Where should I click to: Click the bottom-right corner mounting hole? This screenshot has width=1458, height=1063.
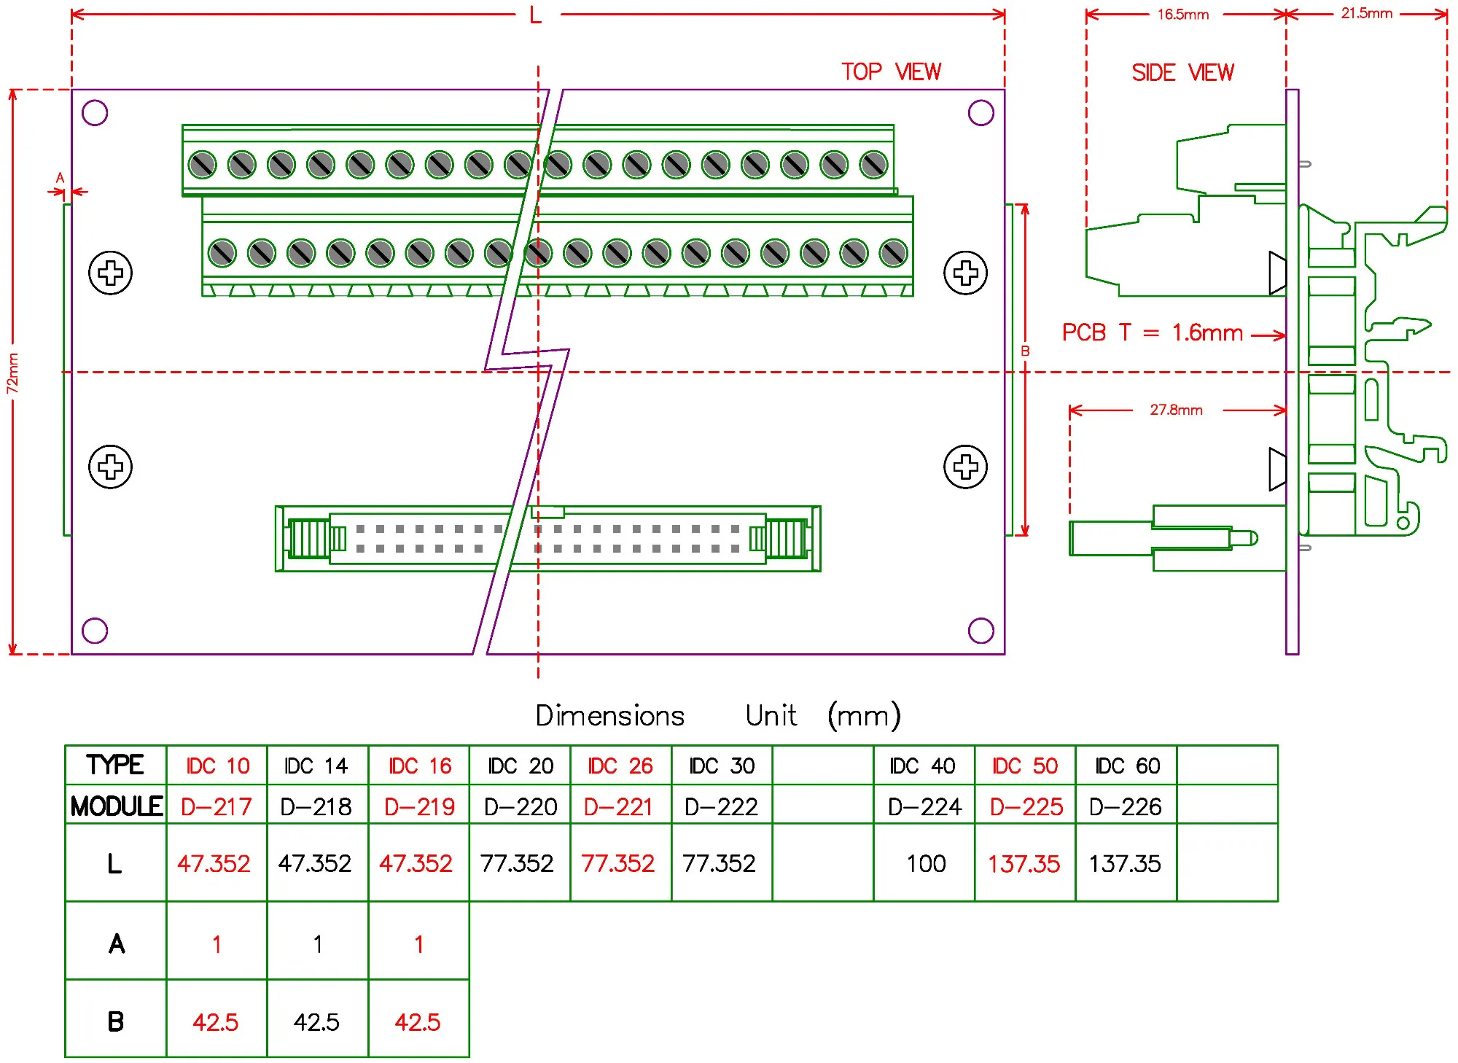[981, 631]
